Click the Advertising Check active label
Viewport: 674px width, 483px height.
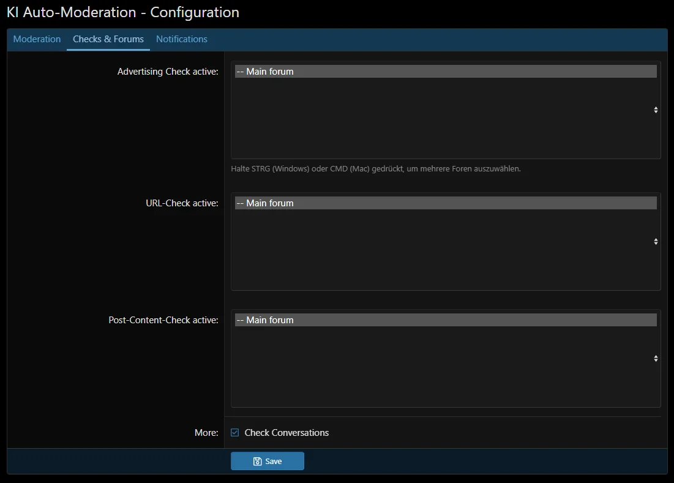(x=168, y=72)
